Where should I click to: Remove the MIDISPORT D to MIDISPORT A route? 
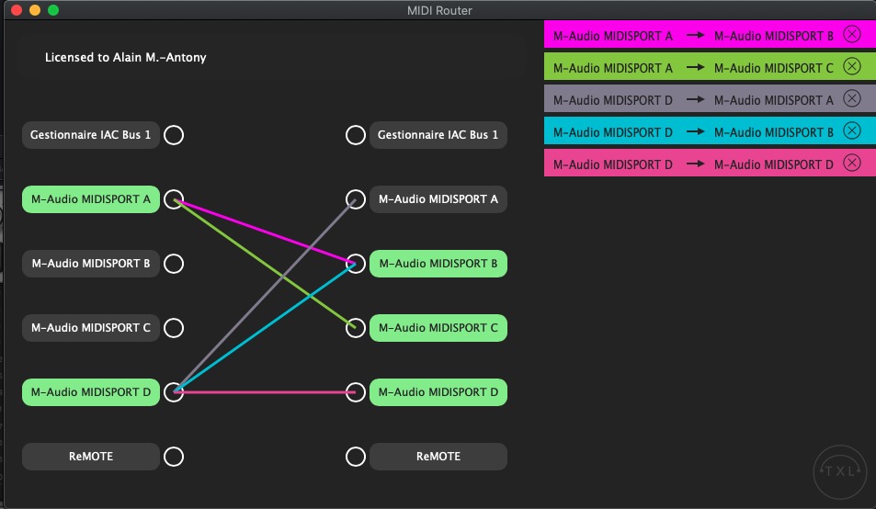[851, 99]
